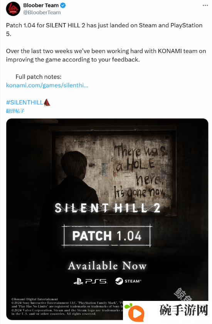Click the red pyramid hashtag emoji

47,102
